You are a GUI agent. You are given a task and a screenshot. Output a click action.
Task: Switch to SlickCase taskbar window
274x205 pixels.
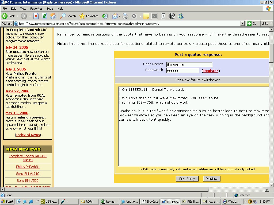point(150,202)
